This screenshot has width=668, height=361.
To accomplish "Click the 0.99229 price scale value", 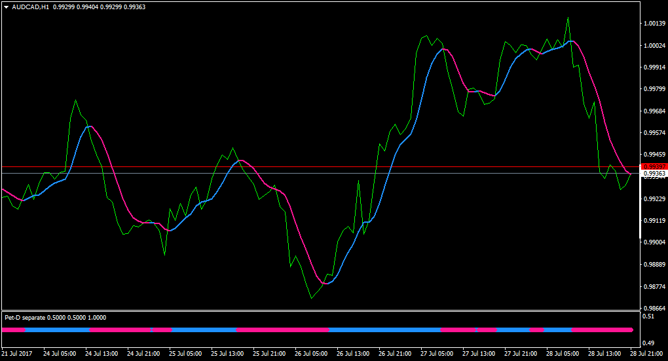I will coord(655,199).
